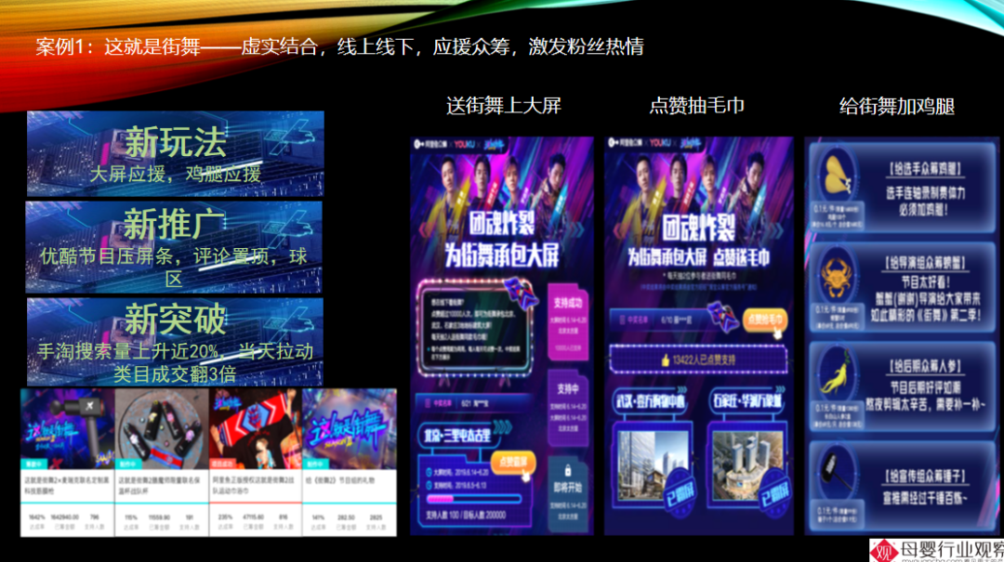Click the 石家庄 mall aerial building photo
Screen dimensions: 1004x562
[x=747, y=466]
